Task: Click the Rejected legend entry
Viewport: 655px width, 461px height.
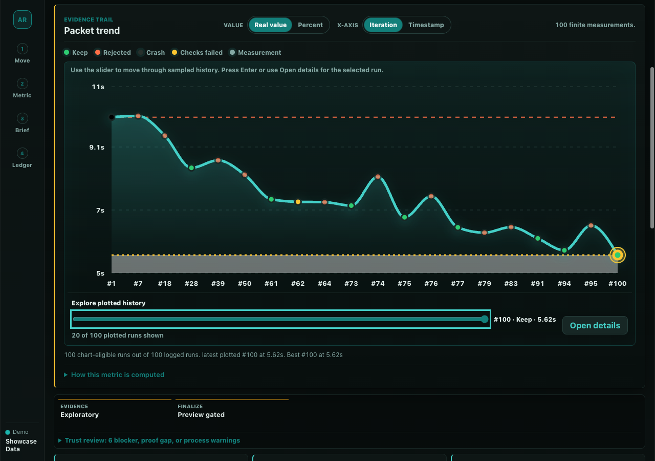Action: click(x=113, y=53)
